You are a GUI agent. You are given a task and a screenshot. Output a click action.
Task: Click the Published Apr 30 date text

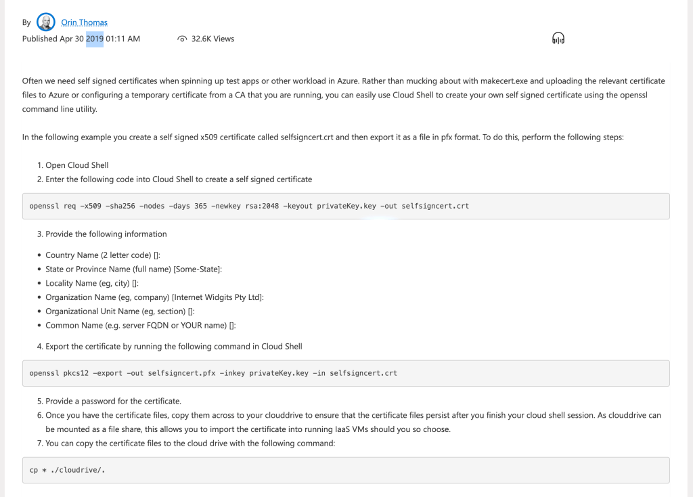(53, 39)
